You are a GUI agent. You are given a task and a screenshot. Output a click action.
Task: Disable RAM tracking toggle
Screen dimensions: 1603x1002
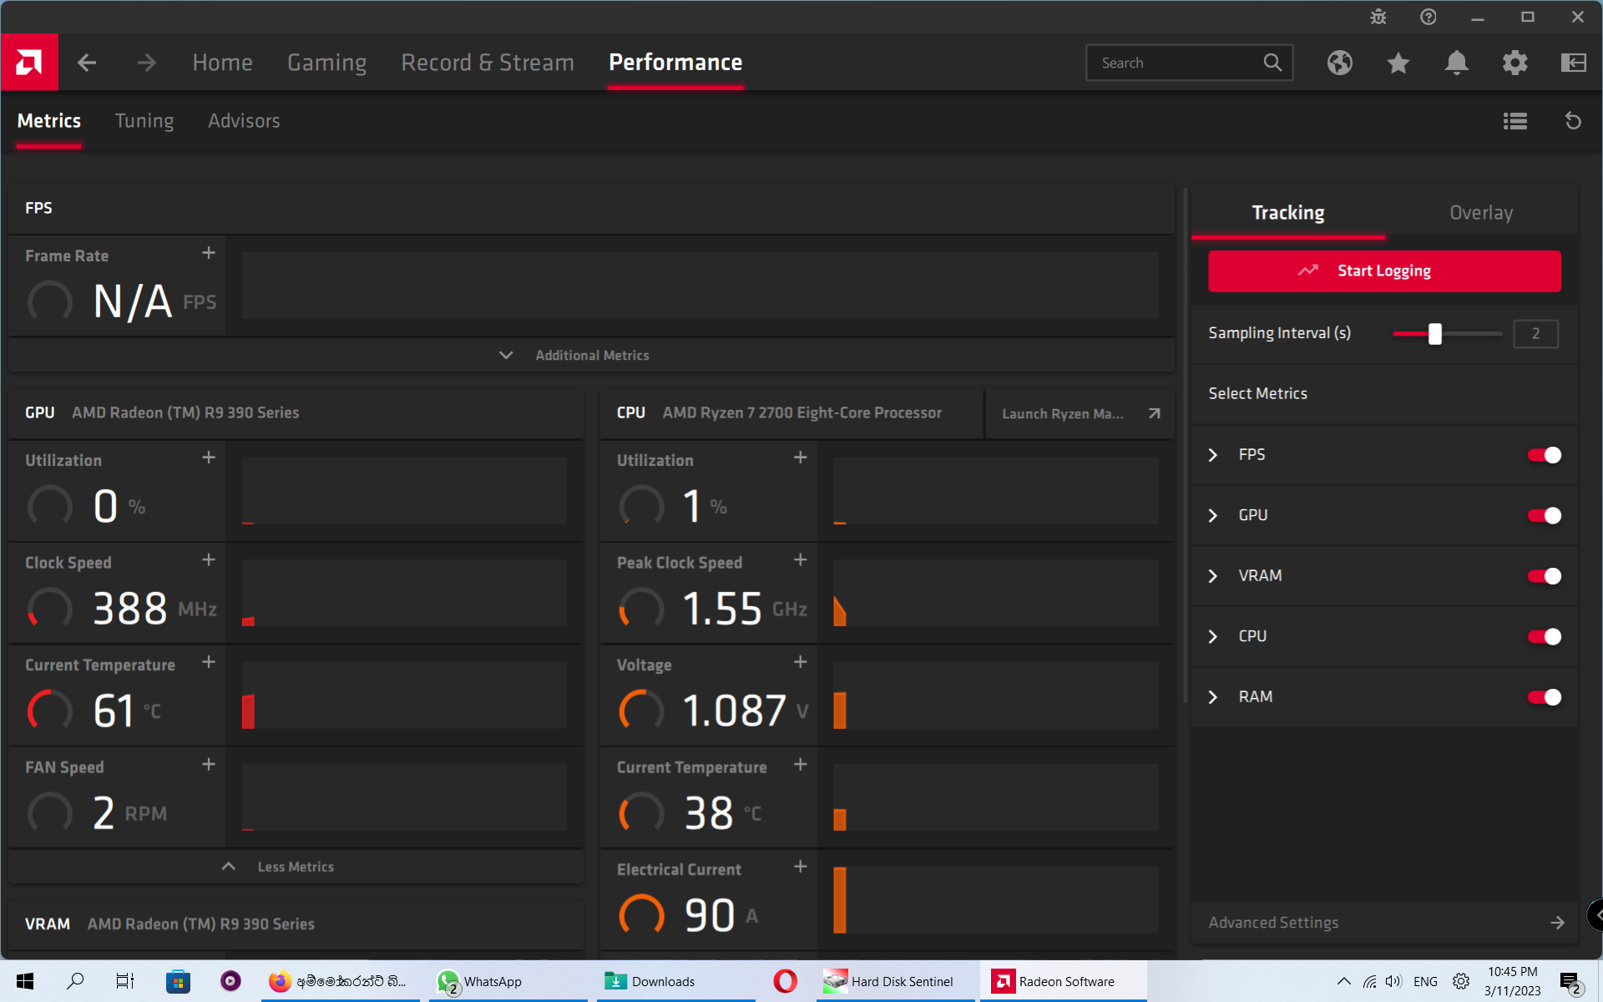1545,697
